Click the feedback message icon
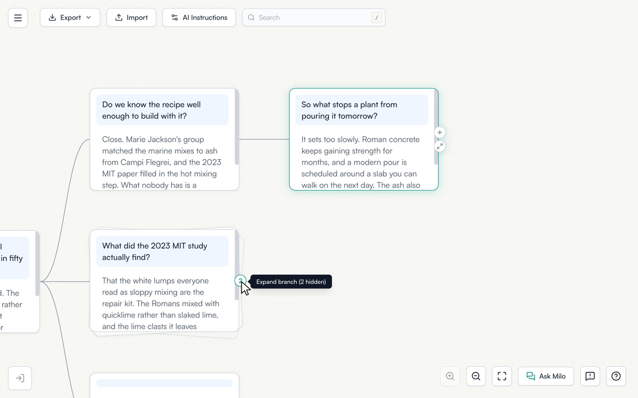Image resolution: width=638 pixels, height=398 pixels. pyautogui.click(x=590, y=376)
